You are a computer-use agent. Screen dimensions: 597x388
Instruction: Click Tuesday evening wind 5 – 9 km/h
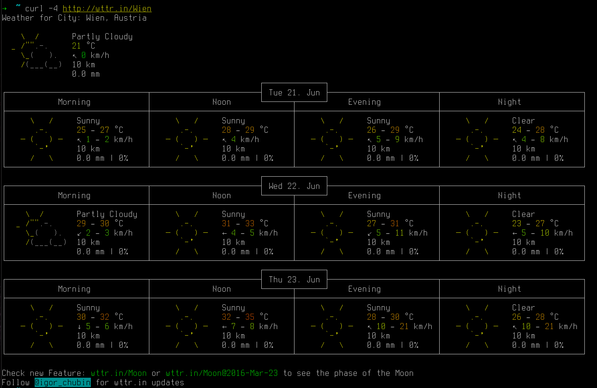(395, 139)
